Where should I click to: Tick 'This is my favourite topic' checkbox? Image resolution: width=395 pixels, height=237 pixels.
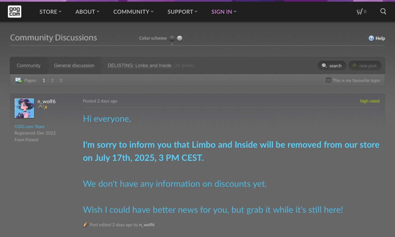tap(328, 80)
